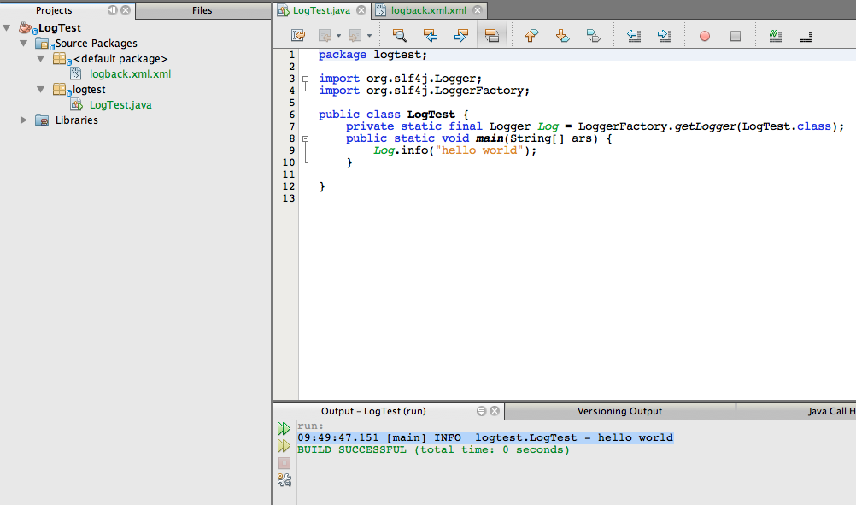Go to the previous bookmark
Screen dimensions: 856x505
[531, 36]
